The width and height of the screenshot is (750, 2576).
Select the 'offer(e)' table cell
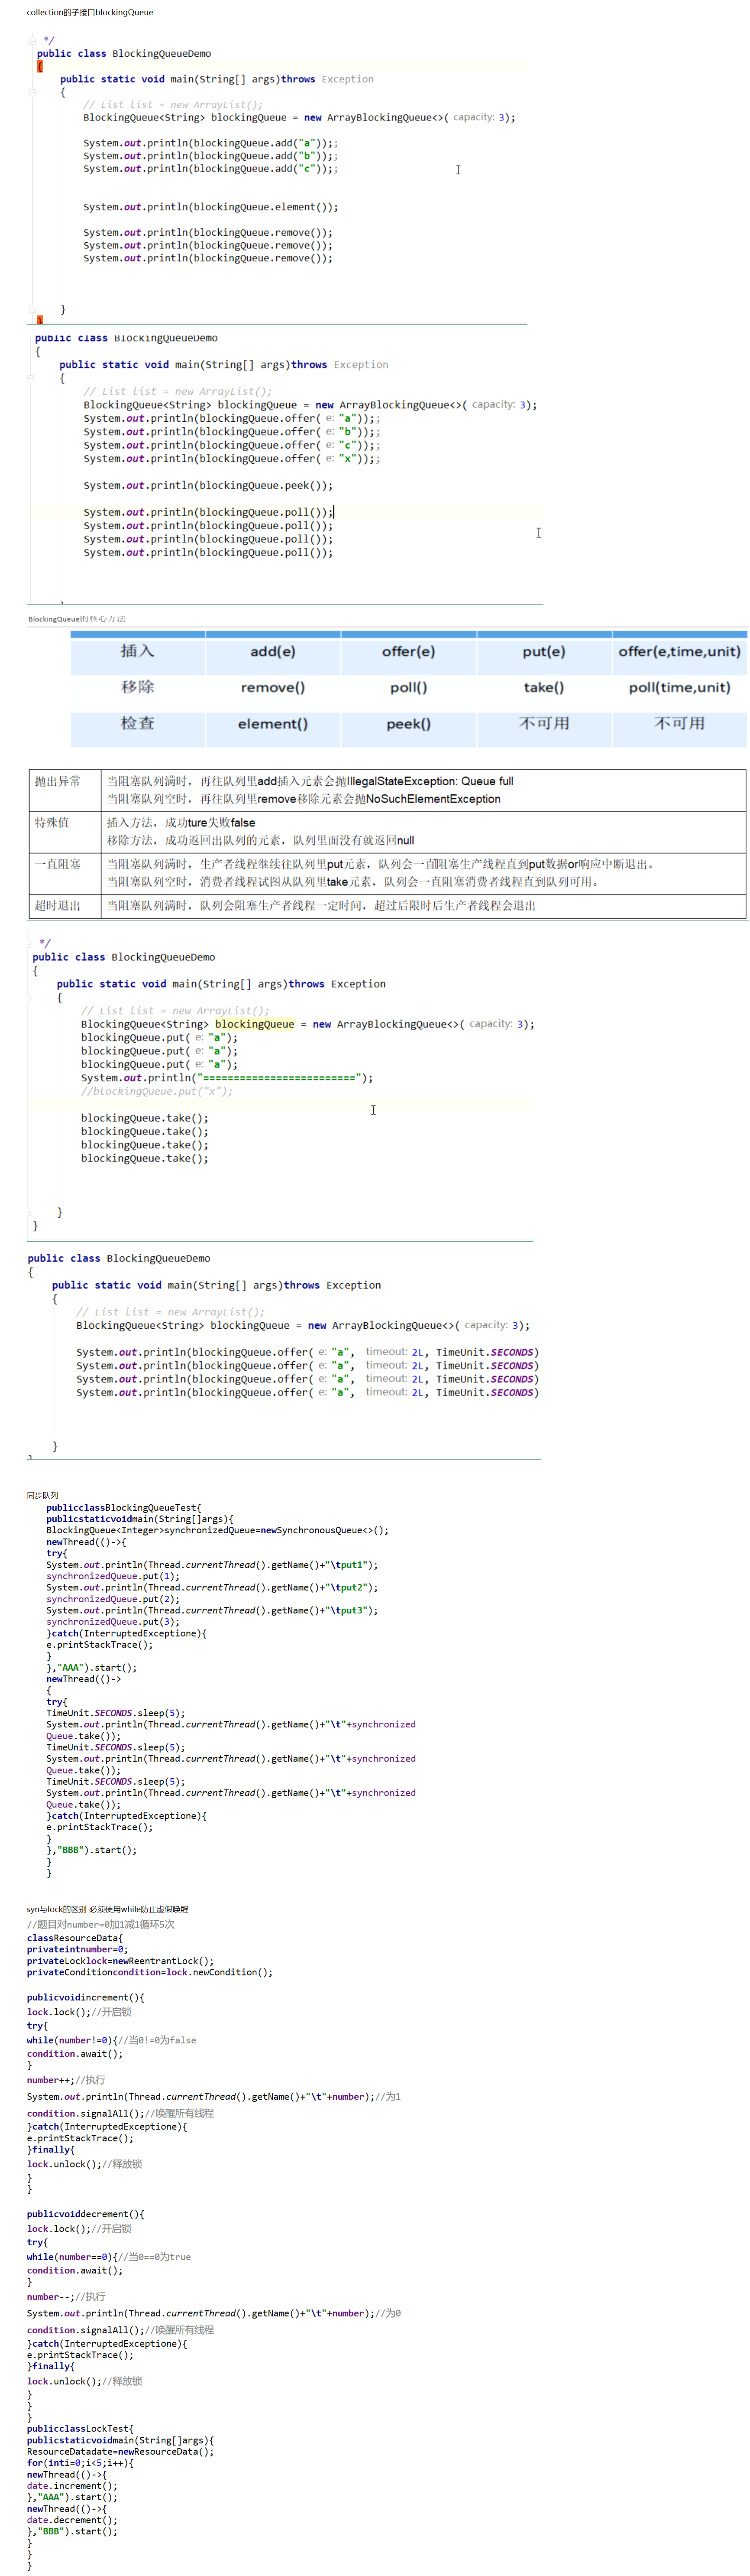pos(408,651)
